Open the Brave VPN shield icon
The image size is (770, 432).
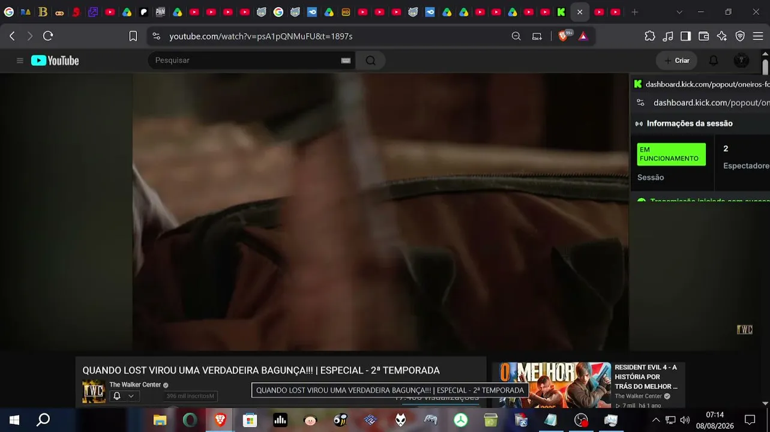[x=740, y=36]
